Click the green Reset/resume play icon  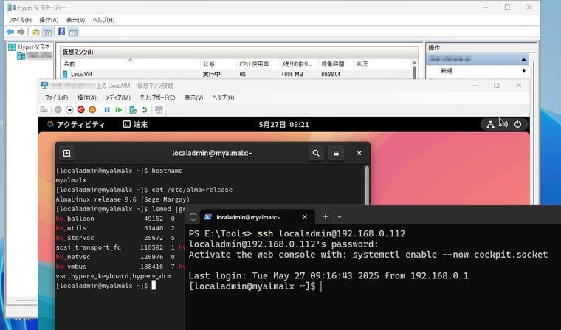tap(118, 109)
